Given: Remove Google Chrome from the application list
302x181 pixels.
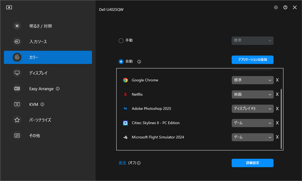Looking at the screenshot, I should click(x=277, y=80).
